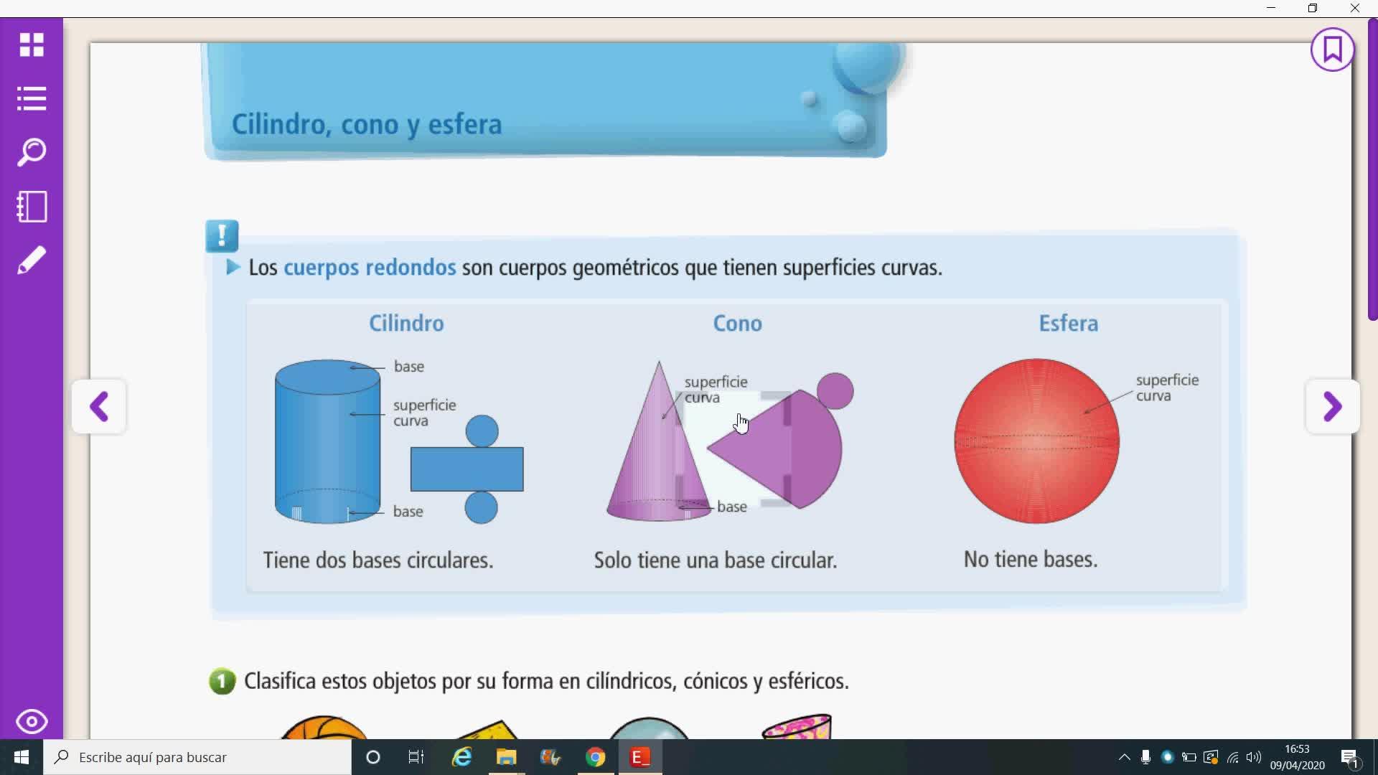Go to the next page arrow
This screenshot has width=1378, height=775.
click(x=1332, y=407)
